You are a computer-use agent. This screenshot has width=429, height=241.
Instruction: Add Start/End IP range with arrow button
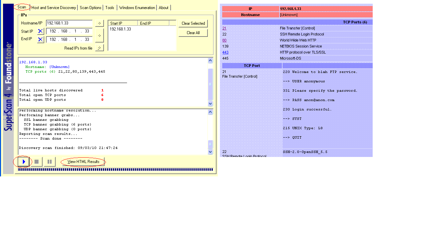(x=99, y=35)
